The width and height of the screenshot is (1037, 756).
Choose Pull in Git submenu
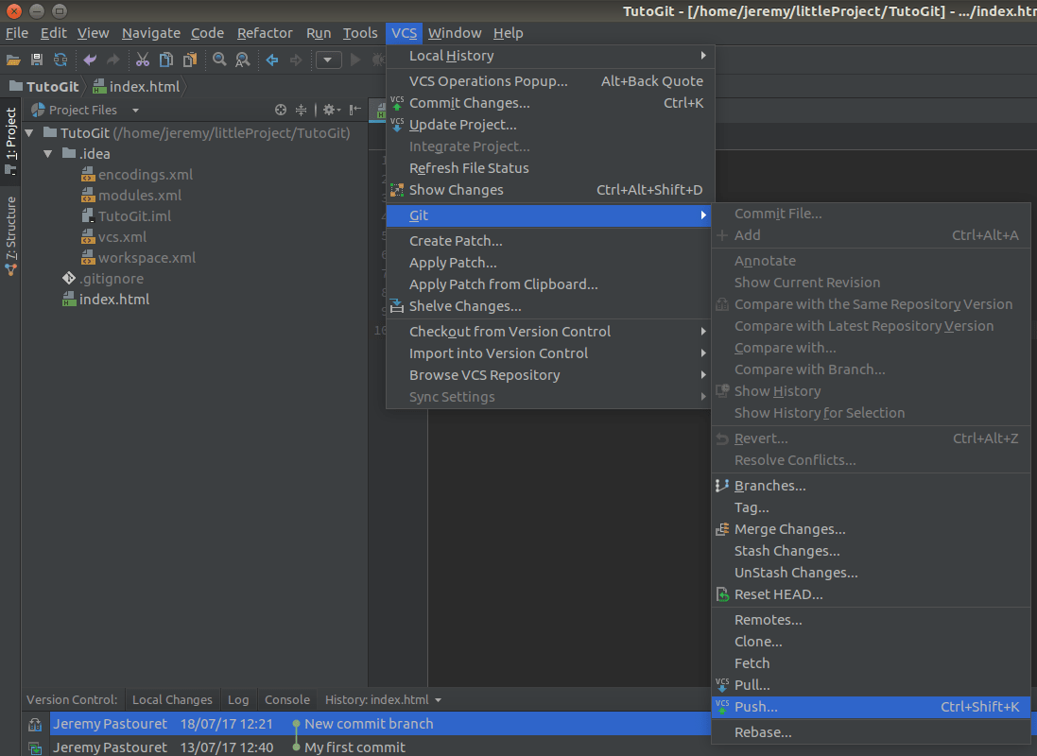pyautogui.click(x=871, y=685)
